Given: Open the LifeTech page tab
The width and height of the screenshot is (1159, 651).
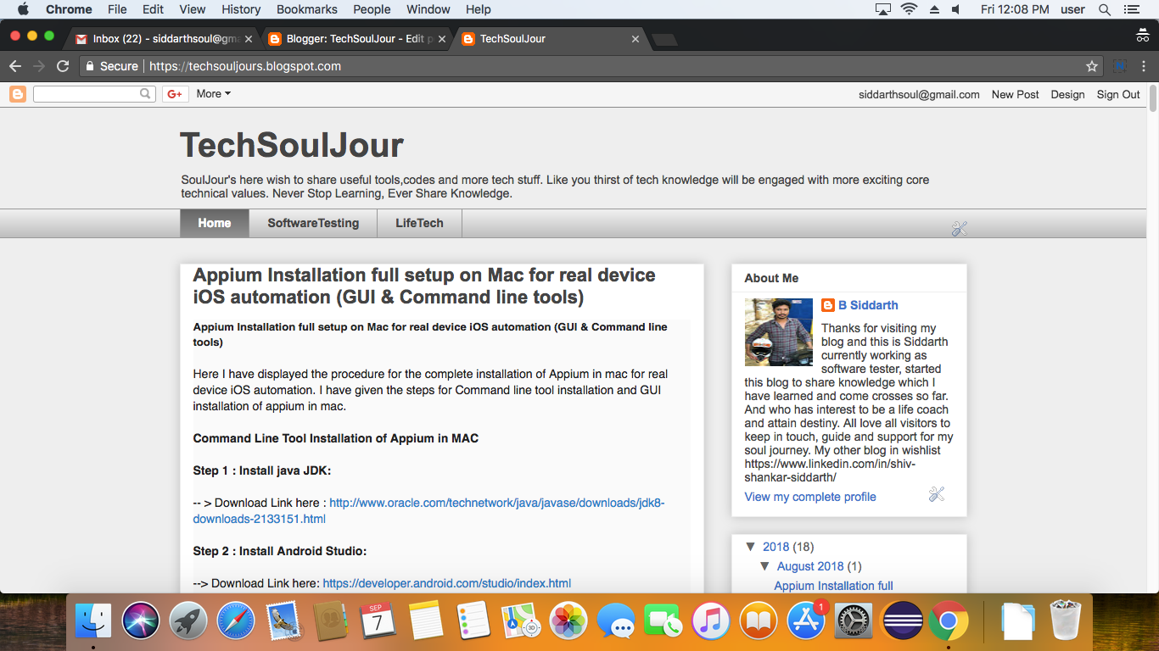Looking at the screenshot, I should [x=419, y=224].
